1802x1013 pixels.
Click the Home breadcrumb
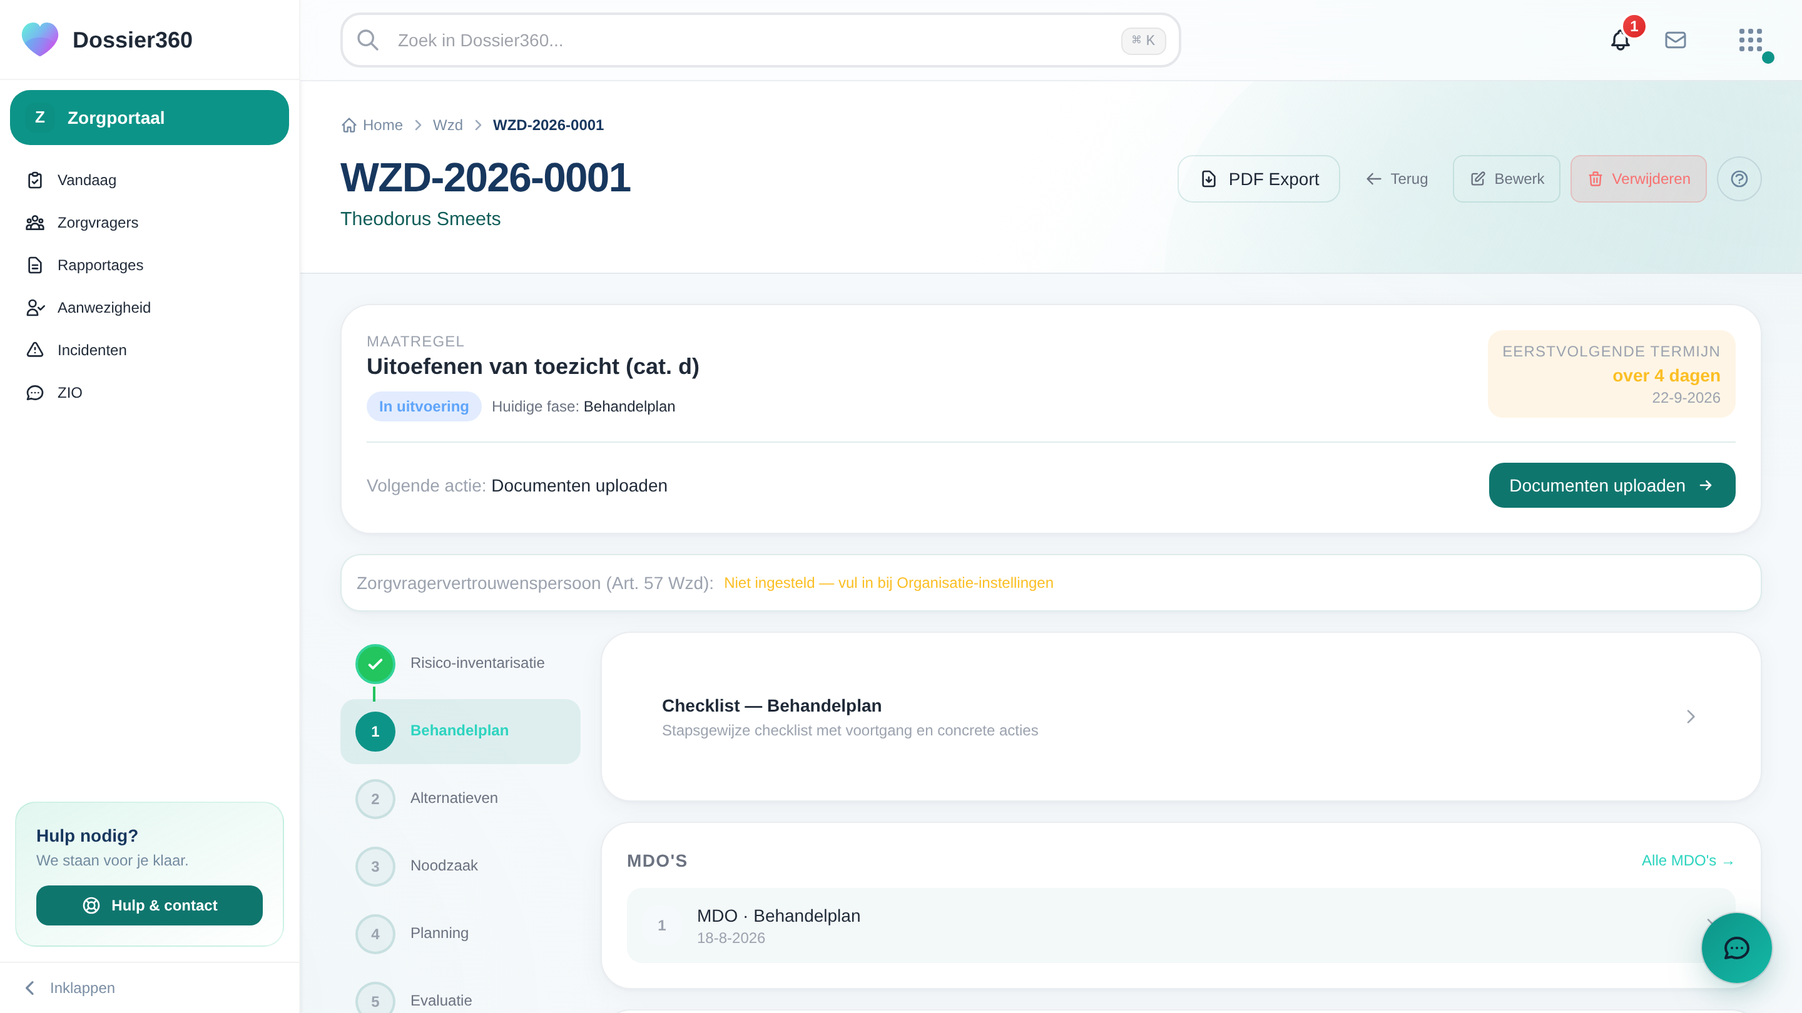[x=372, y=125]
